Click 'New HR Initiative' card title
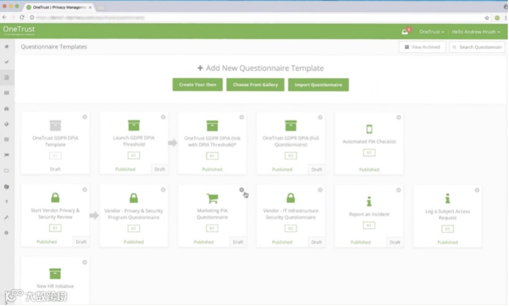 click(55, 286)
